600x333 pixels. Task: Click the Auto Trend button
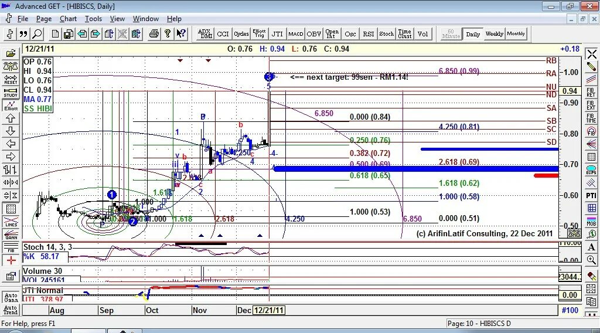(11, 310)
